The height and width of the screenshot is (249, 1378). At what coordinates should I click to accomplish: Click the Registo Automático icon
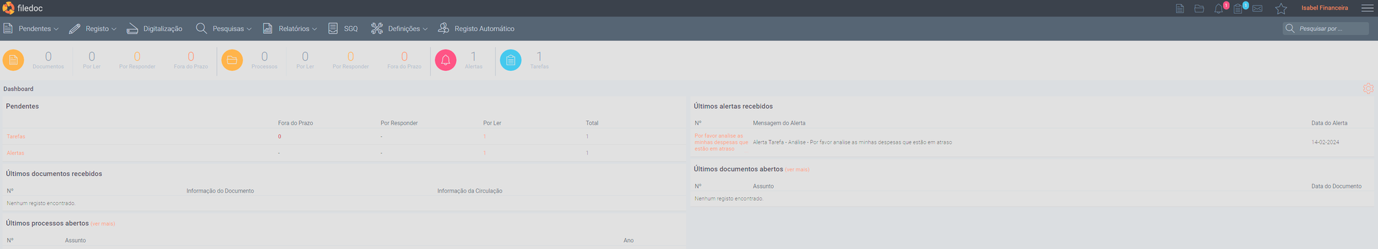pyautogui.click(x=444, y=28)
